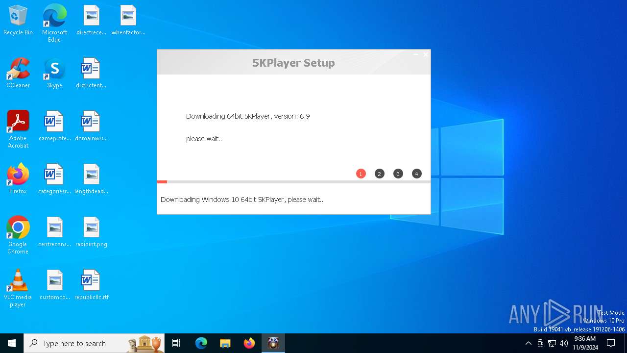Image resolution: width=627 pixels, height=353 pixels.
Task: Select the centrecons... image file
Action: tap(54, 232)
